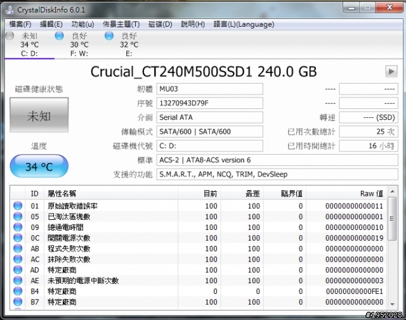Open the 檔案(F) menu
This screenshot has height=320, width=406.
(20, 24)
